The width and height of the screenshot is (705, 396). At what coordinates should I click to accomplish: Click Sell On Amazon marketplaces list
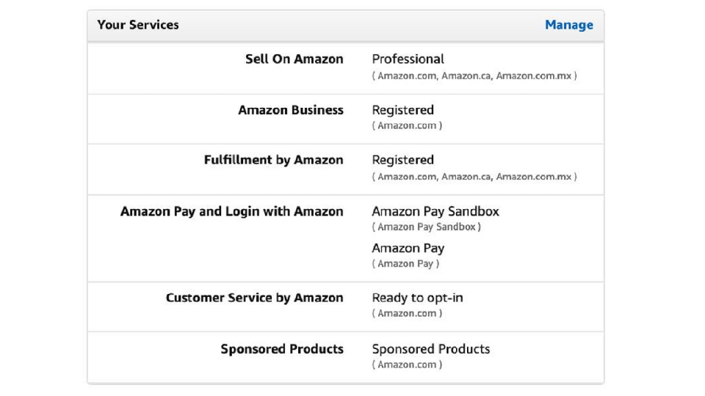tap(474, 76)
